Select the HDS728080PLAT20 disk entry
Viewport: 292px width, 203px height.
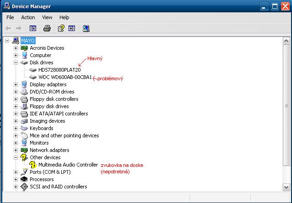(x=59, y=70)
